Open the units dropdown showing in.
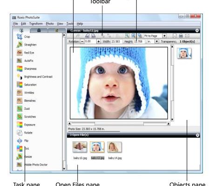Image resolution: width=215 pixels, height=186 pixels. point(157,41)
